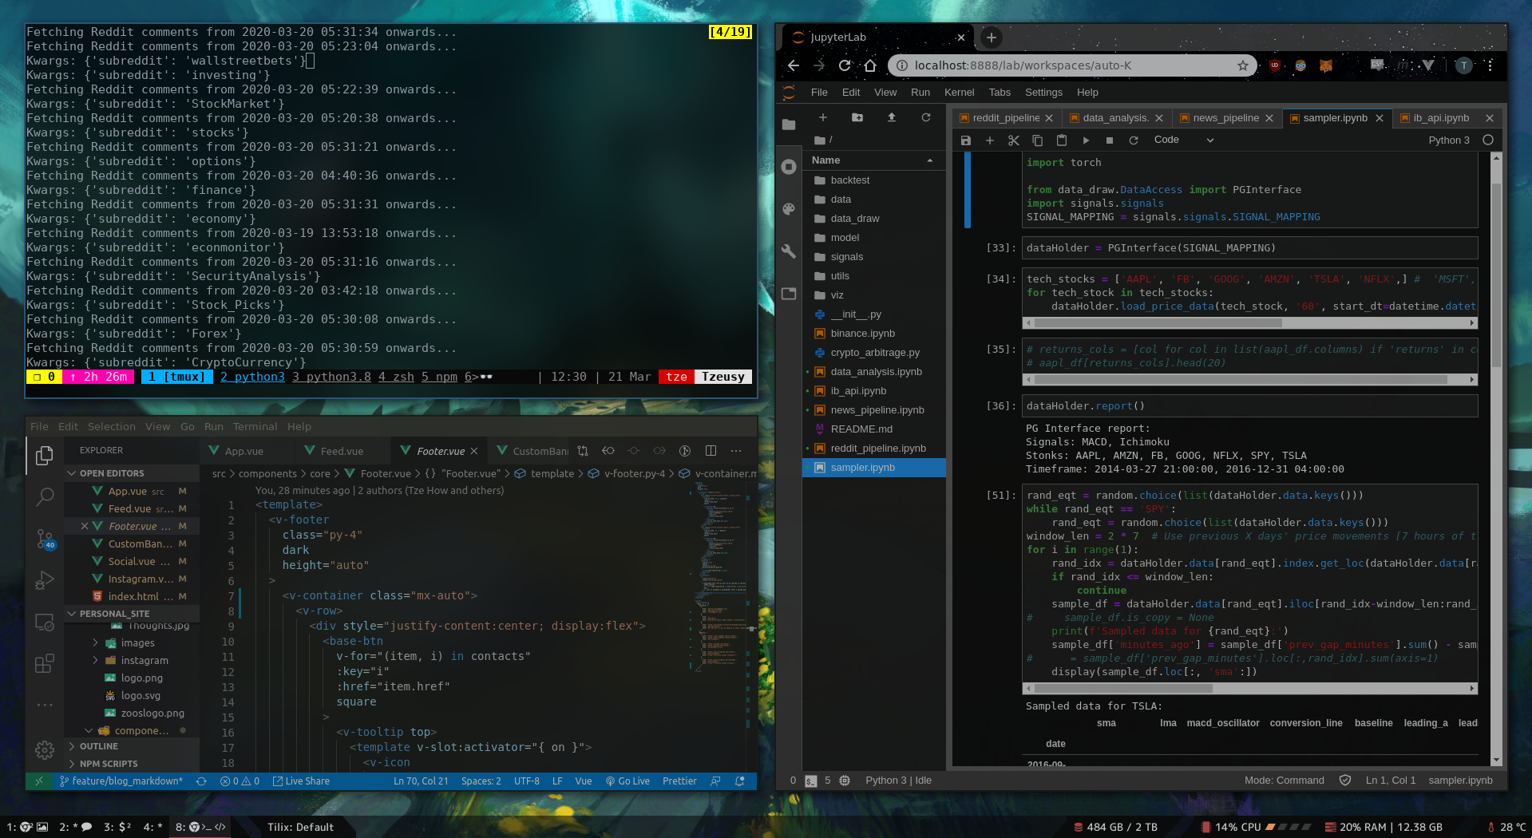Screen dimensions: 1532x838
Task: Open the Extensions view in VS Code sidebar
Action: point(44,662)
